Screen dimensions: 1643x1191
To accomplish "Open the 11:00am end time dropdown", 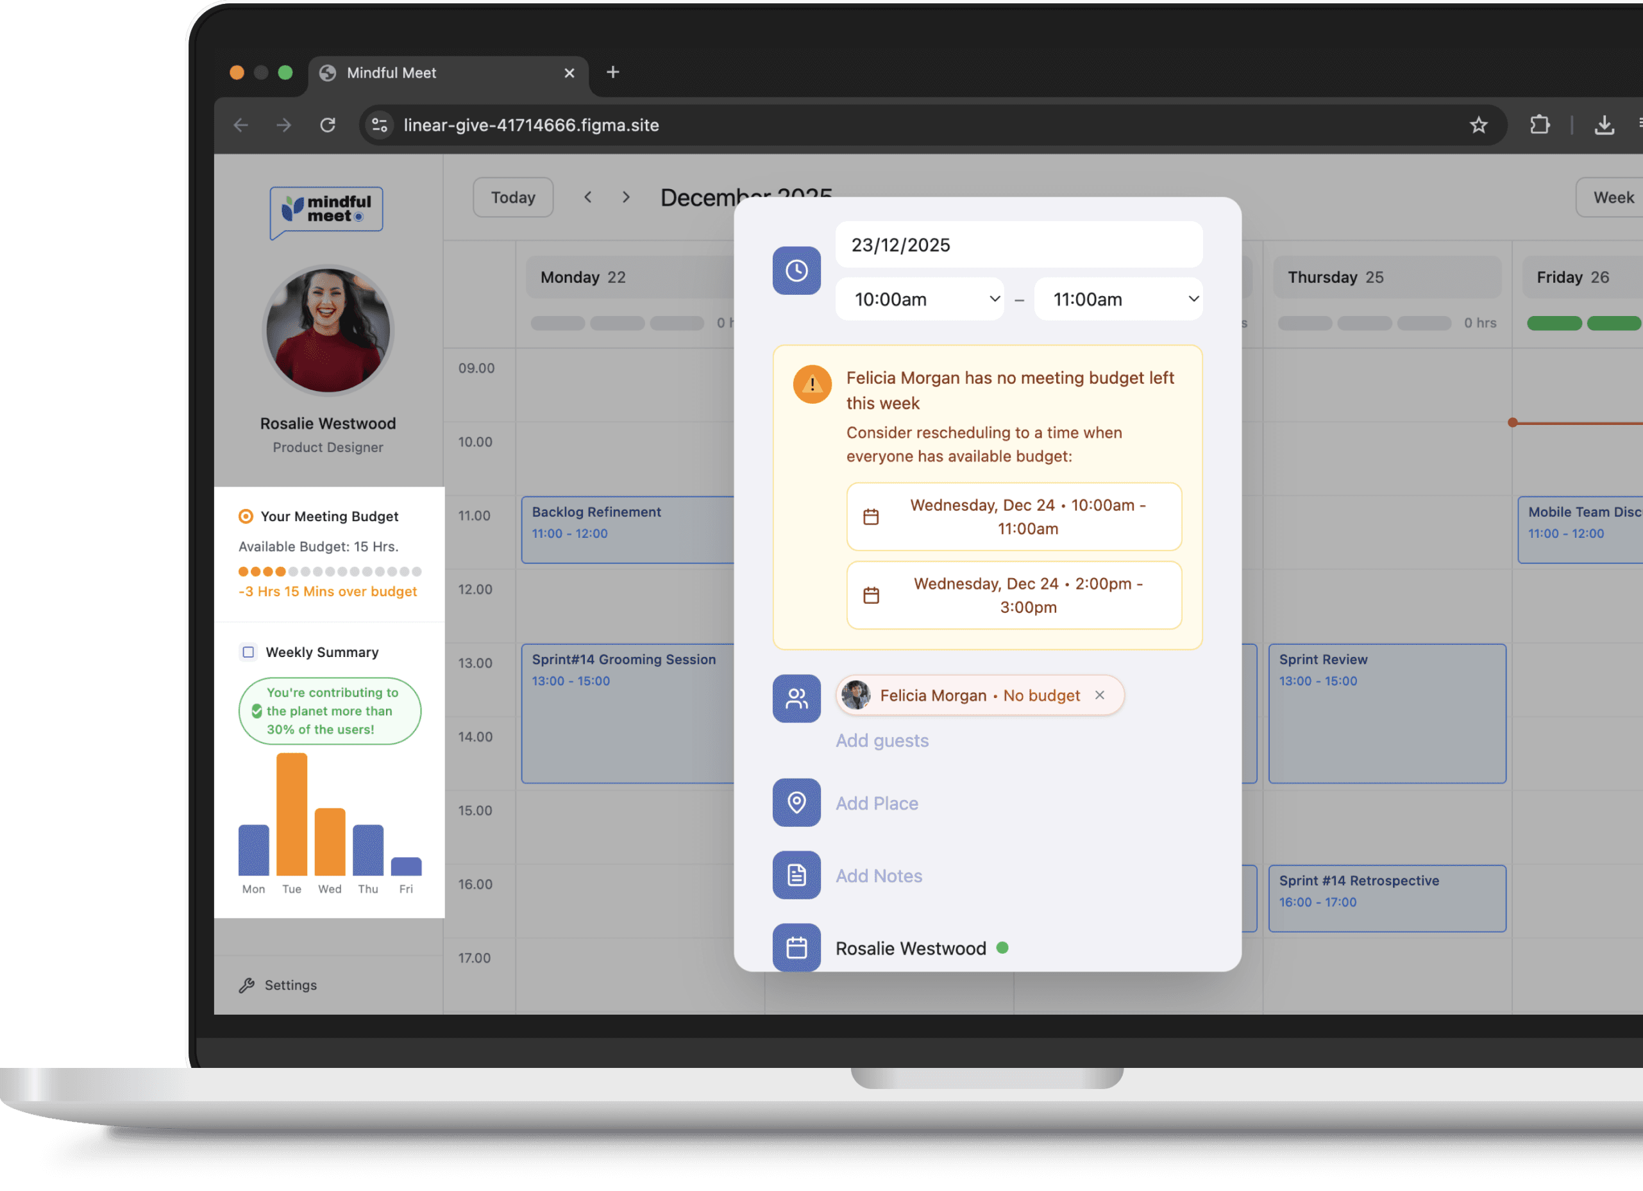I will [x=1118, y=299].
